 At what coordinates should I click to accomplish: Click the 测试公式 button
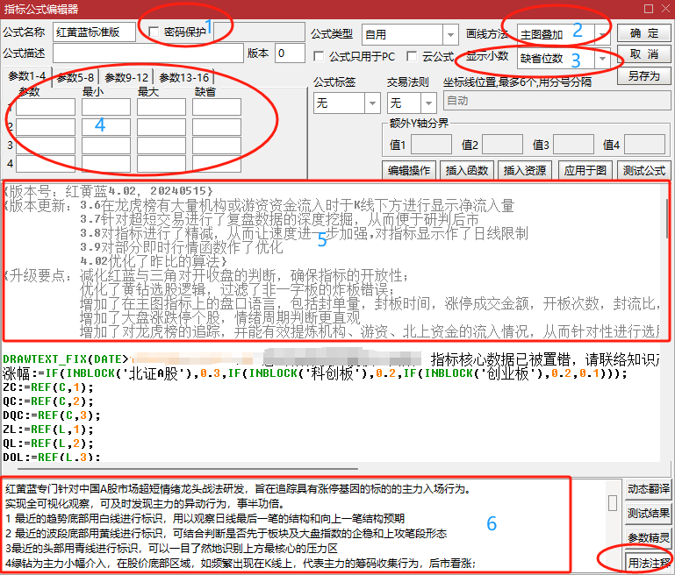(x=644, y=170)
